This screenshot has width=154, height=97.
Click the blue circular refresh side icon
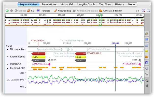pyautogui.click(x=147, y=62)
